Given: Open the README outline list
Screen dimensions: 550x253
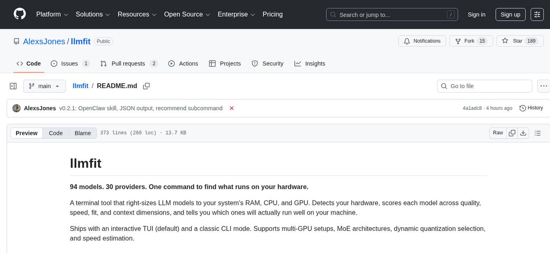Looking at the screenshot, I should click(537, 133).
